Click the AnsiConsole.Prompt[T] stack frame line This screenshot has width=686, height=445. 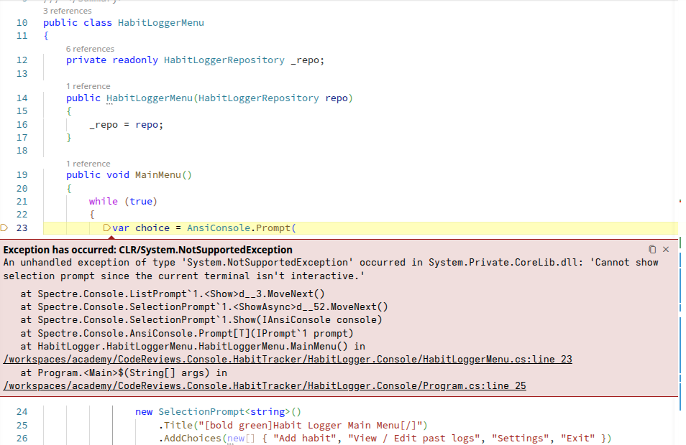pyautogui.click(x=186, y=334)
